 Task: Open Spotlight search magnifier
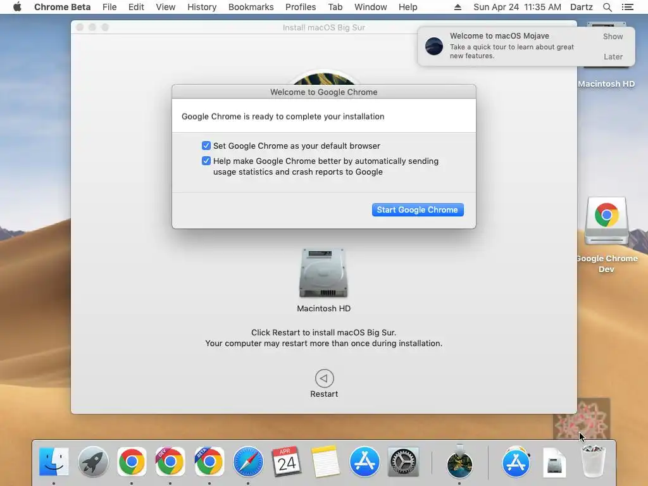pyautogui.click(x=607, y=7)
